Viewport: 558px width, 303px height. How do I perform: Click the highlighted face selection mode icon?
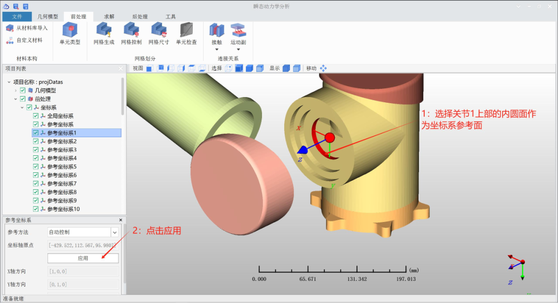point(239,68)
